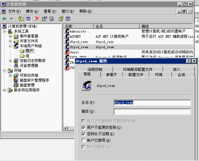199x161 pixels.
Task: Open the properties toolbar icon
Action: pyautogui.click(x=44, y=19)
